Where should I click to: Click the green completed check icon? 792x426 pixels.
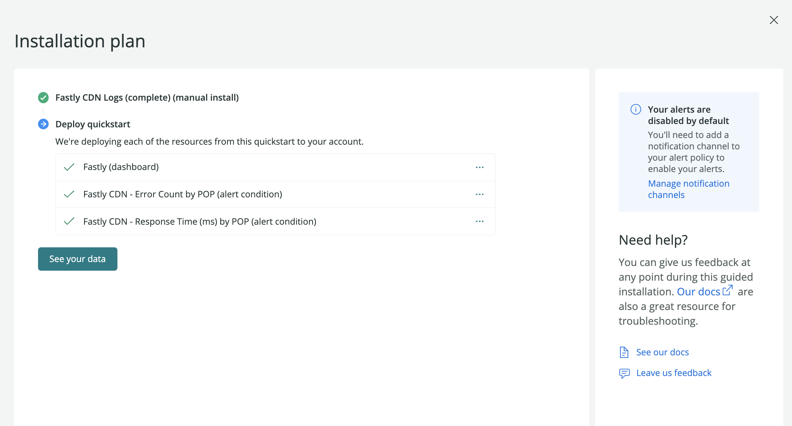[43, 97]
